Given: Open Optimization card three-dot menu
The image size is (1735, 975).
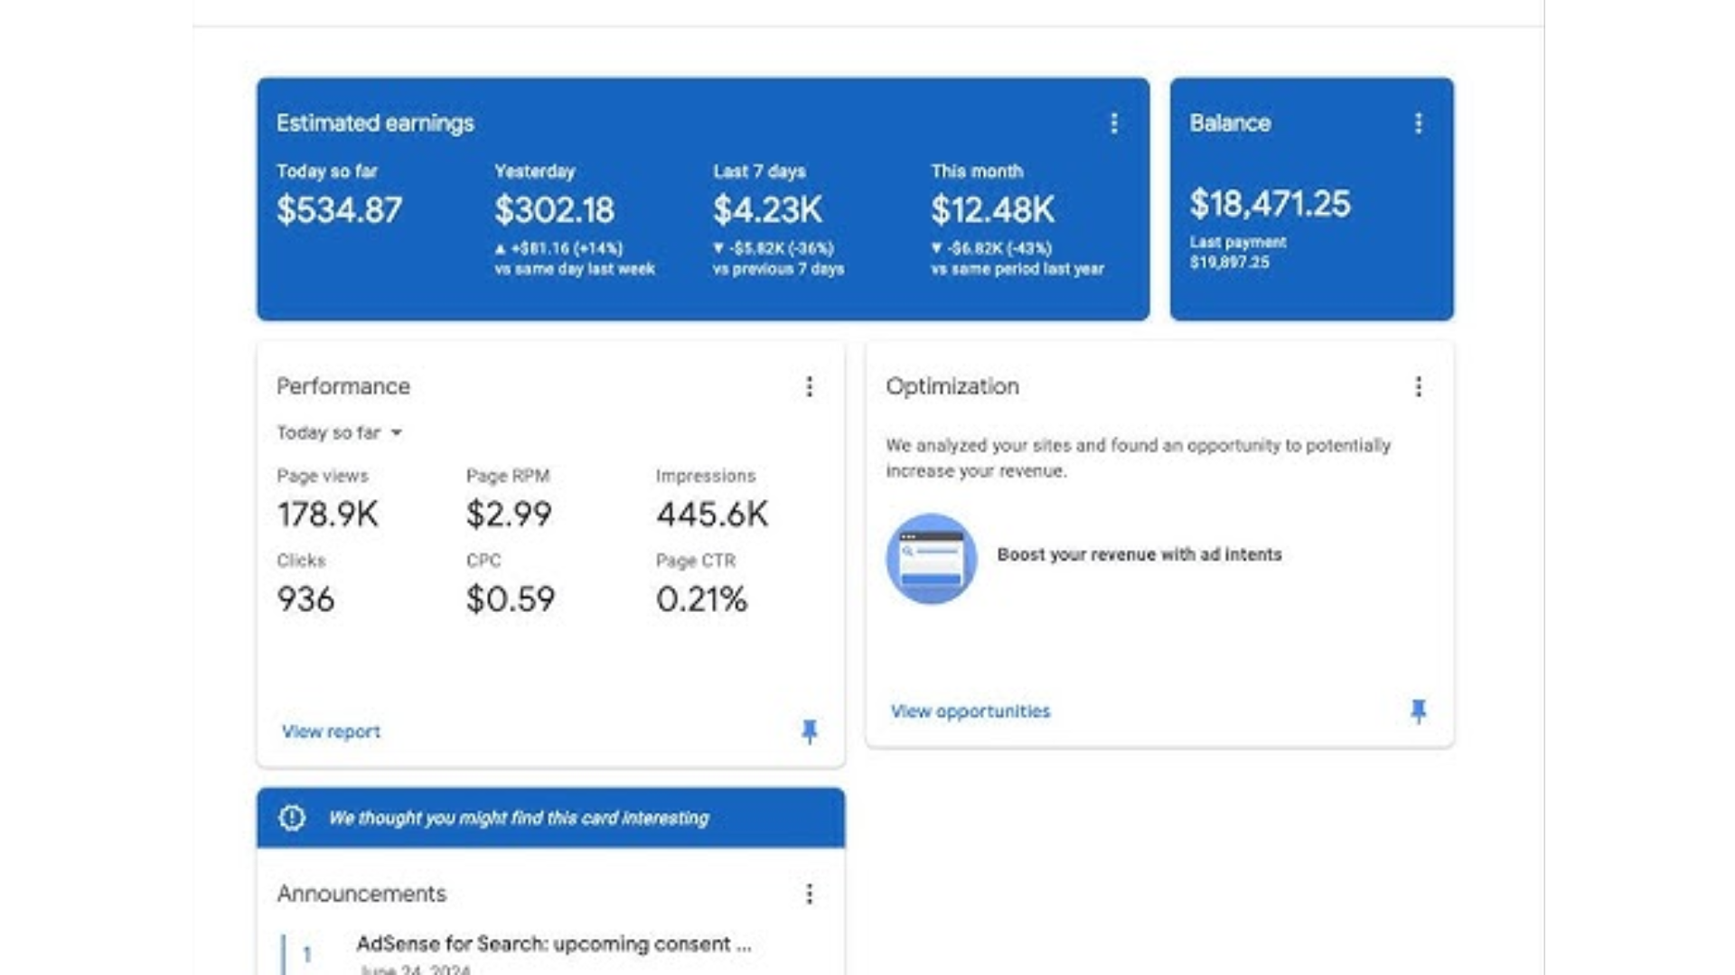Looking at the screenshot, I should coord(1418,387).
